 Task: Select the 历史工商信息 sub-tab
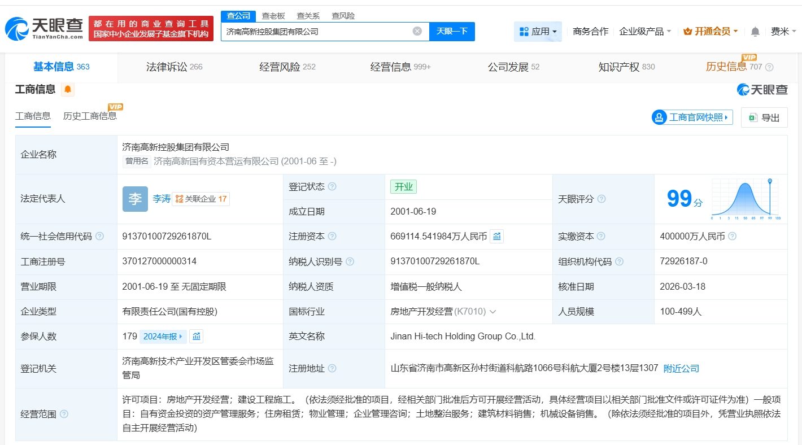(90, 116)
